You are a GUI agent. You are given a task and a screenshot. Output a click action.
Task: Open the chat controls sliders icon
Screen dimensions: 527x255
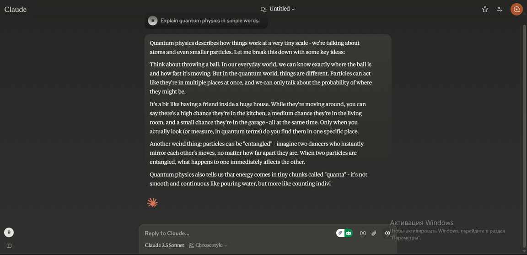click(x=500, y=9)
